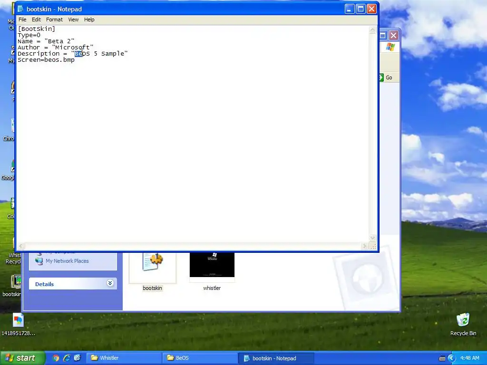Click the highlighted "Be" in Description line
This screenshot has width=487, height=365.
point(78,54)
